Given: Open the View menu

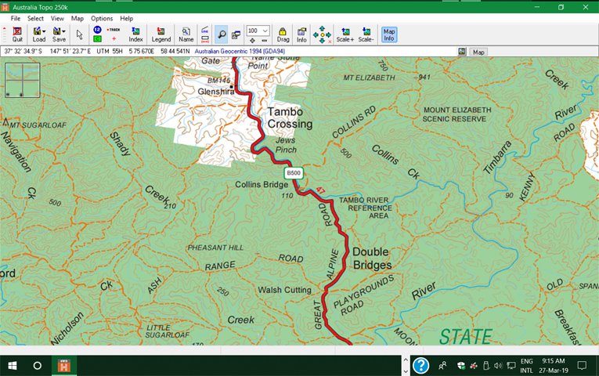Looking at the screenshot, I should tap(57, 18).
